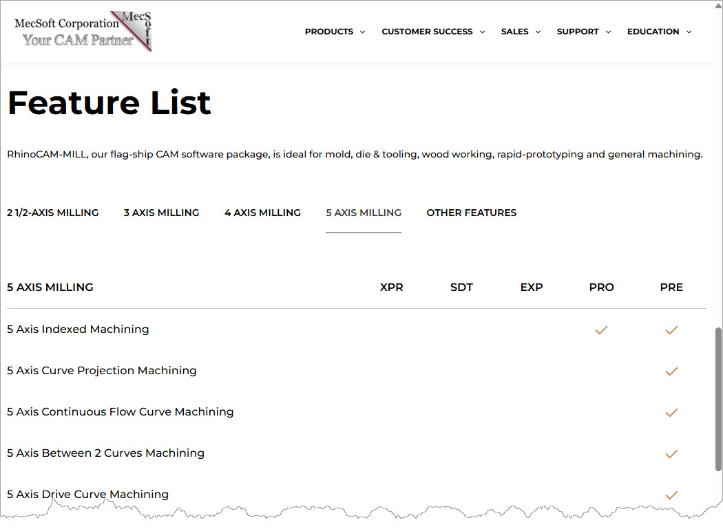The height and width of the screenshot is (529, 723).
Task: Open the Customer Success dropdown
Action: 433,32
